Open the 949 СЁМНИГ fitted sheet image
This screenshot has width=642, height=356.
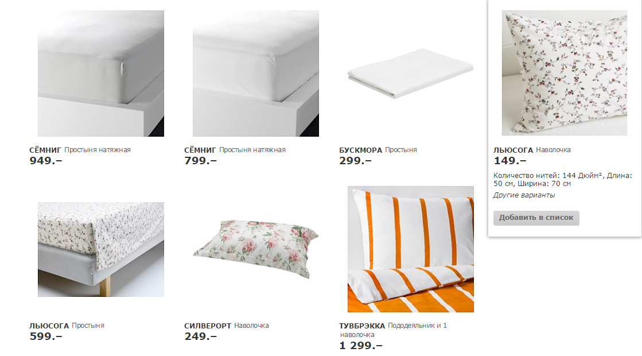tap(101, 73)
